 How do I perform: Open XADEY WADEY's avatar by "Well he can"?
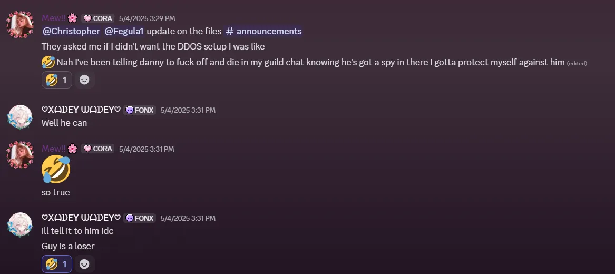20,116
